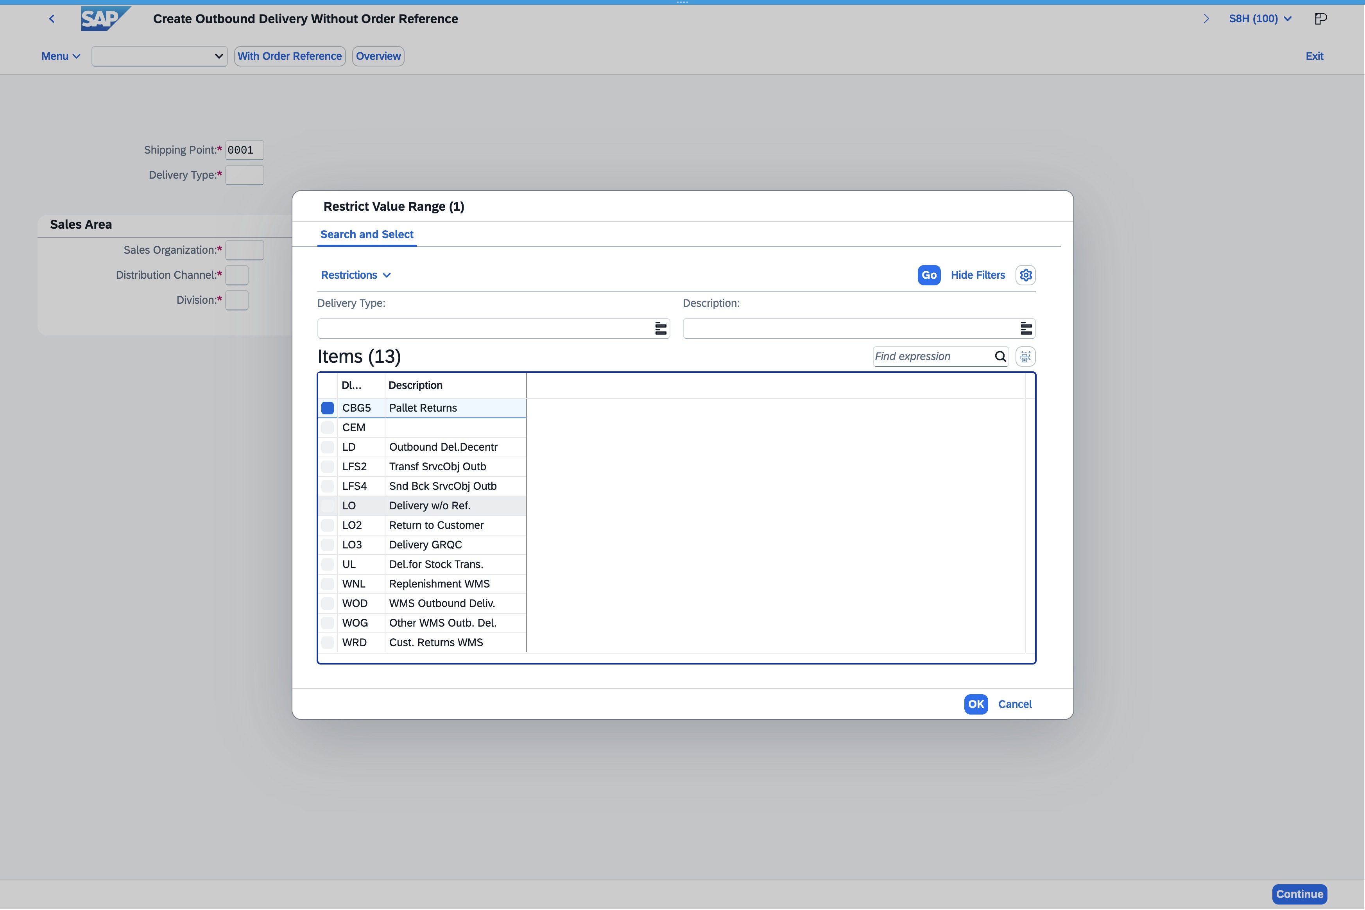Click the Continue button
Screen dimensions: 1365x910
(x=1299, y=894)
